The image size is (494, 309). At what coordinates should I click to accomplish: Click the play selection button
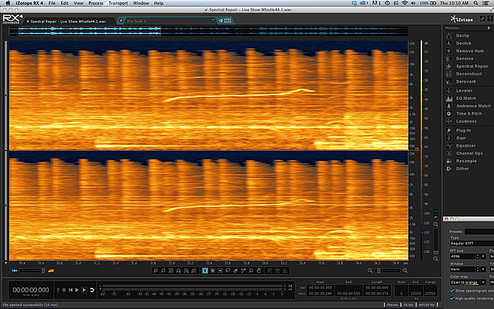point(84,290)
